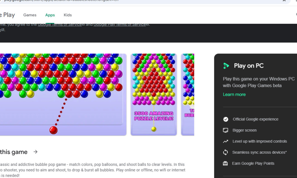Image resolution: width=297 pixels, height=178 pixels.
Task: Click the Level up trending arrow icon
Action: tap(225, 141)
